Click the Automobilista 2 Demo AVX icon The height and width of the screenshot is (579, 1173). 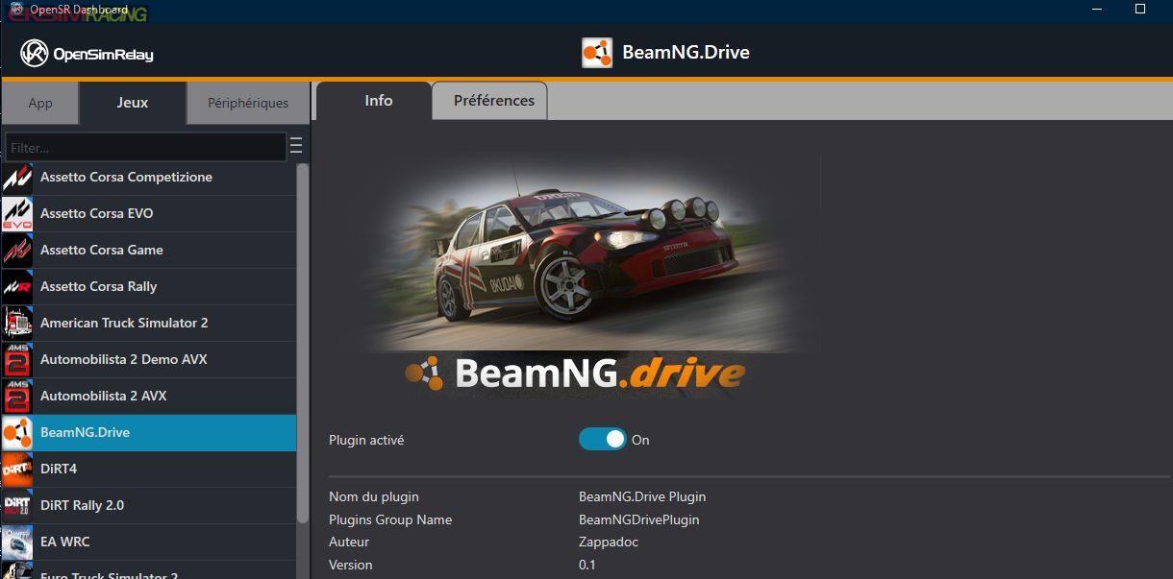[x=17, y=360]
